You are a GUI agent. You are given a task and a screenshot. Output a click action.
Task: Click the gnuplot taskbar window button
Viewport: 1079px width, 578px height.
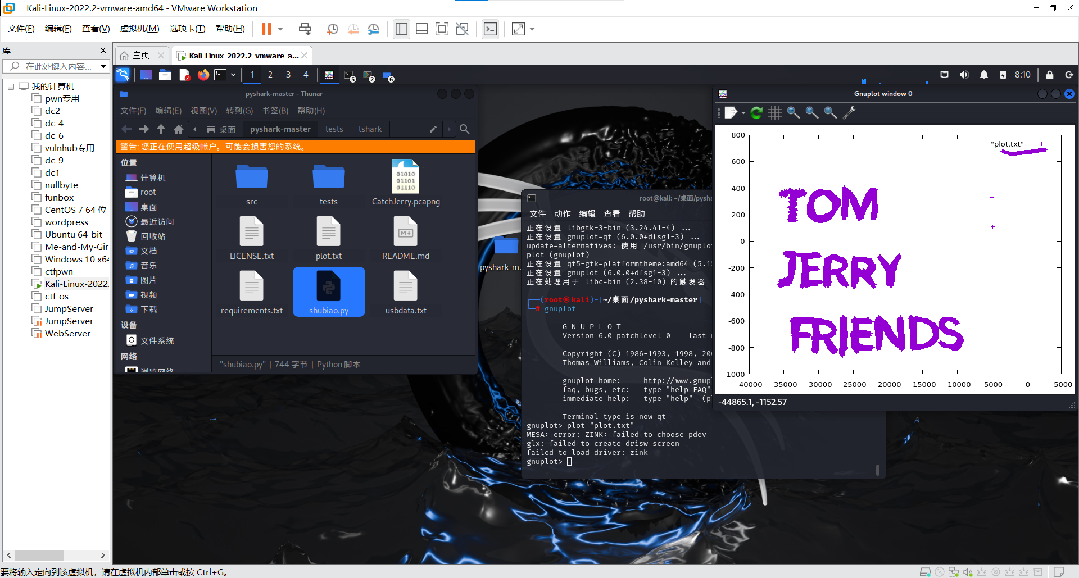coord(329,75)
